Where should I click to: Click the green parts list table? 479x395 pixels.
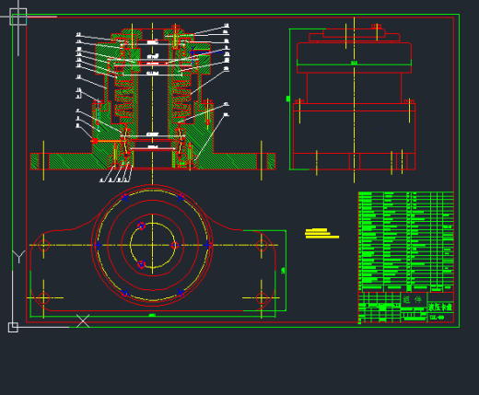[406, 242]
